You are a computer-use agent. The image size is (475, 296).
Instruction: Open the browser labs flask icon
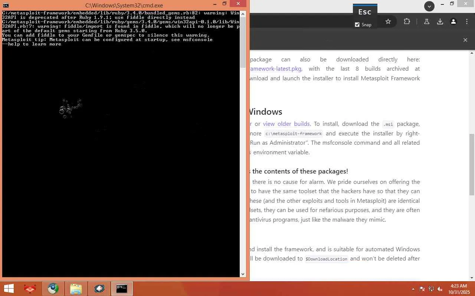(427, 21)
